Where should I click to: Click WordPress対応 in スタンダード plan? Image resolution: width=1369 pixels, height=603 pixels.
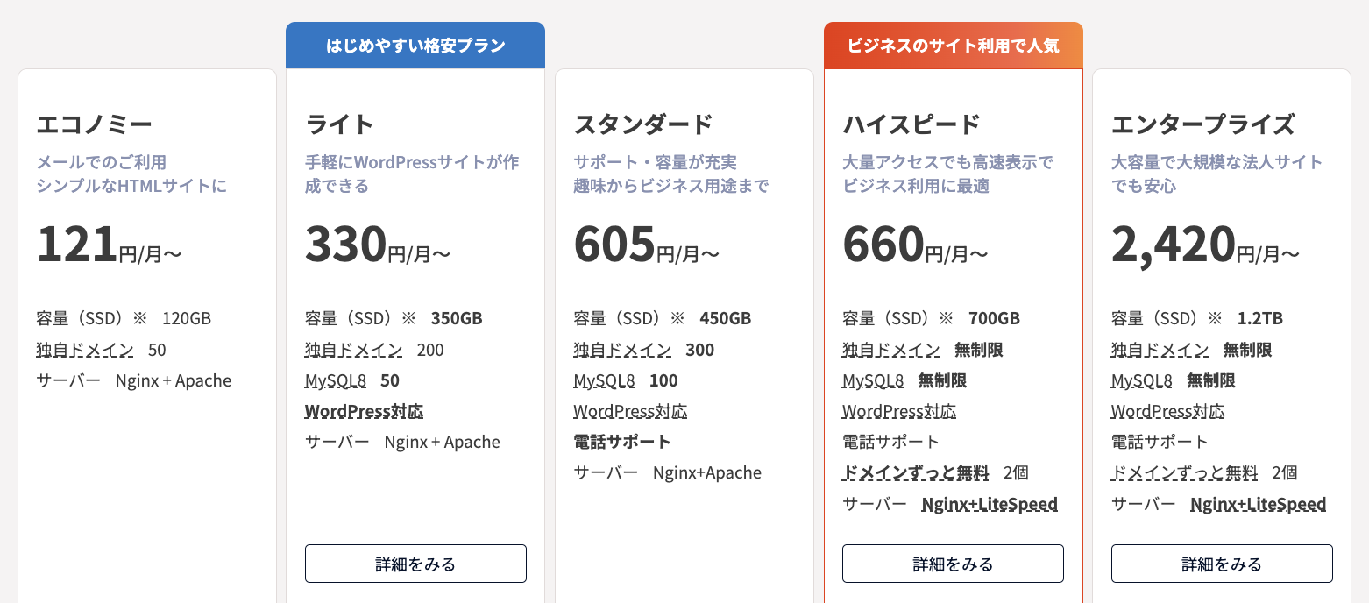point(630,412)
